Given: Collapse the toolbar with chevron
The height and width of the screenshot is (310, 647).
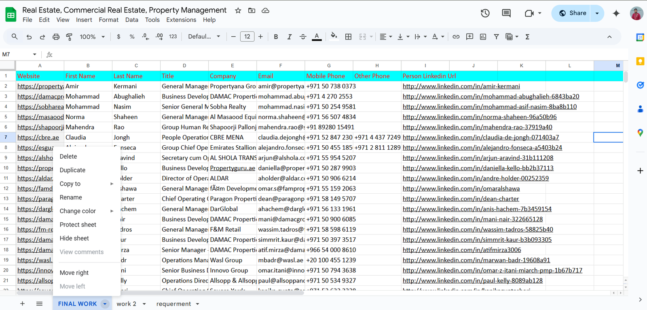Looking at the screenshot, I should coord(609,37).
